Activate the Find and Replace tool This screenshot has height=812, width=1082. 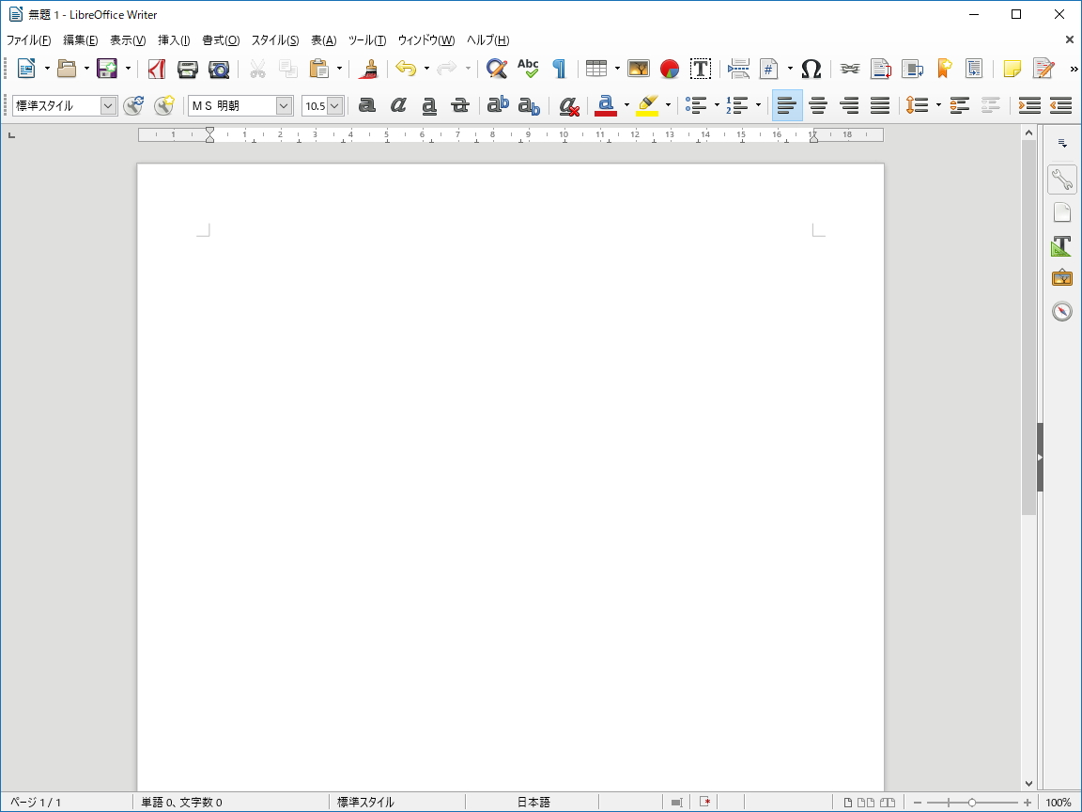tap(496, 68)
